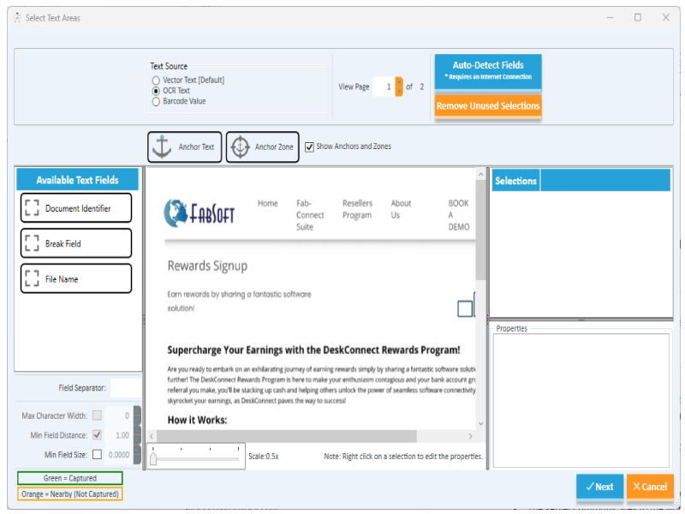Image resolution: width=685 pixels, height=514 pixels.
Task: Click the Select Text Areas title bar icon
Action: (17, 17)
